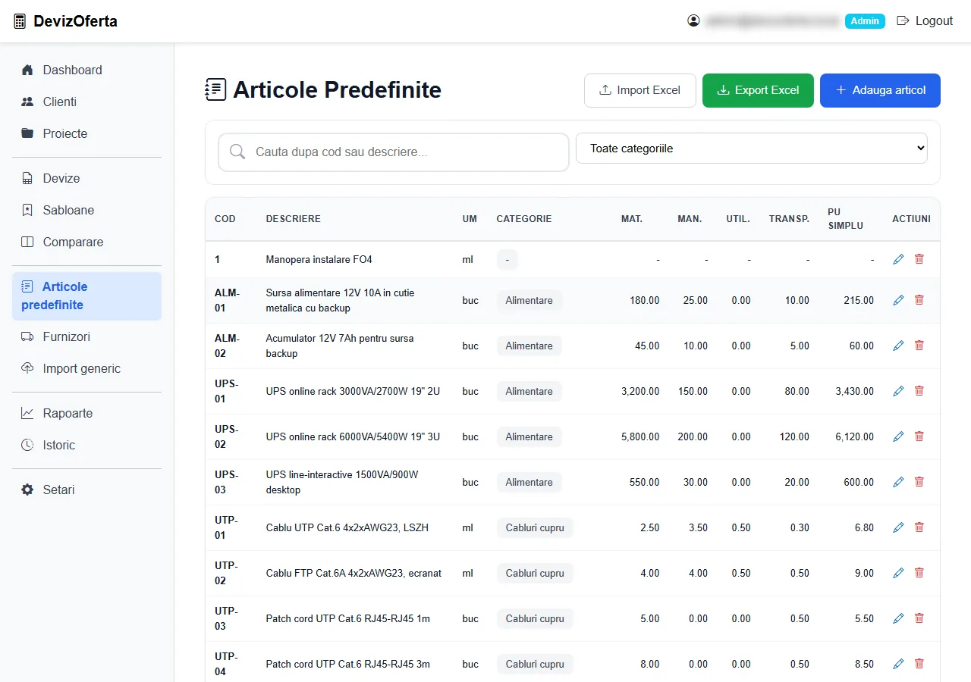971x682 pixels.
Task: Click the Adauga articol button
Action: [x=880, y=90]
